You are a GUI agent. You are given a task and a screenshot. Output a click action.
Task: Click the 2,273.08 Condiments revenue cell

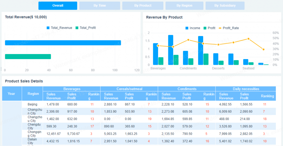[168, 112]
